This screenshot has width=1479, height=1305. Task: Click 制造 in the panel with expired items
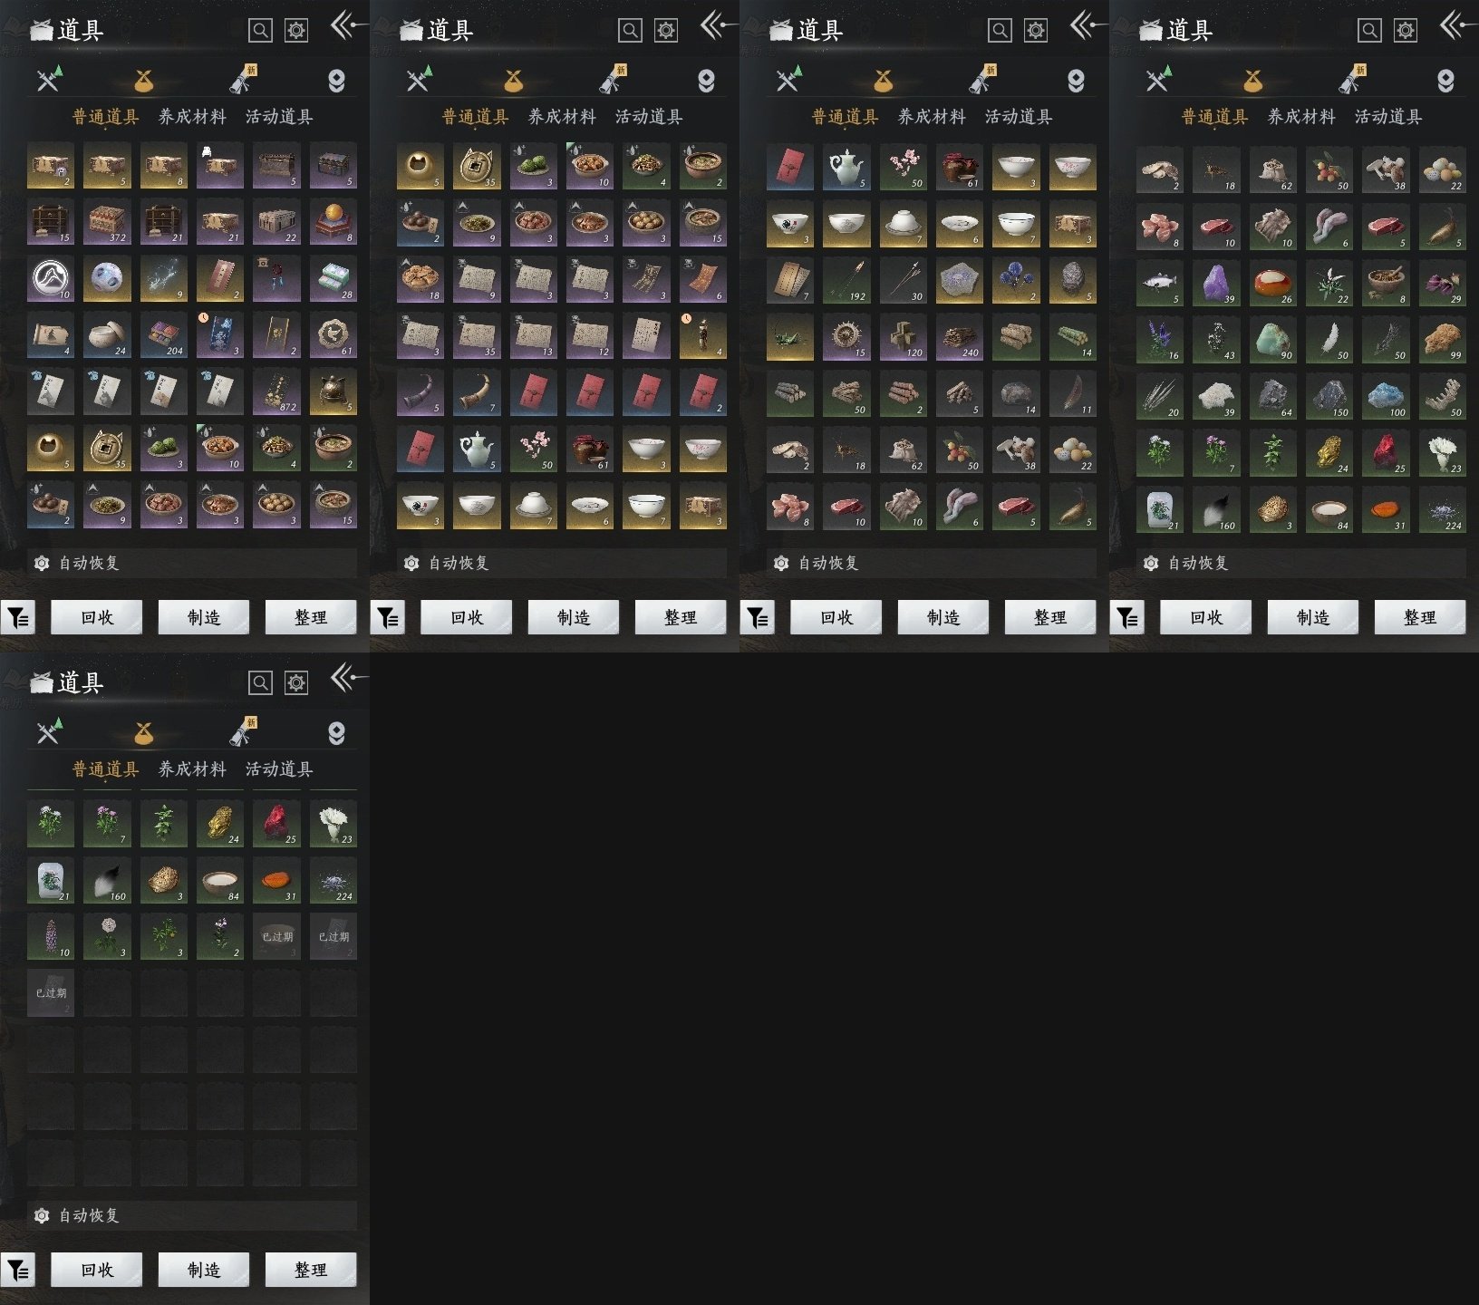coord(204,1270)
